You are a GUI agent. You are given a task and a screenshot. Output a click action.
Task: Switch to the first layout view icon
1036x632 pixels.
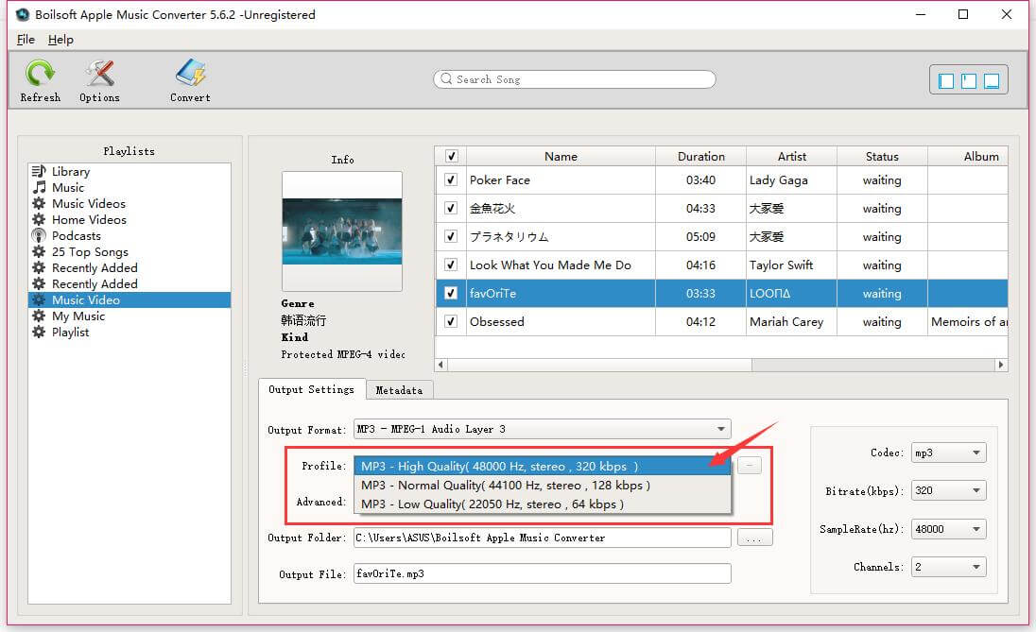[x=946, y=80]
